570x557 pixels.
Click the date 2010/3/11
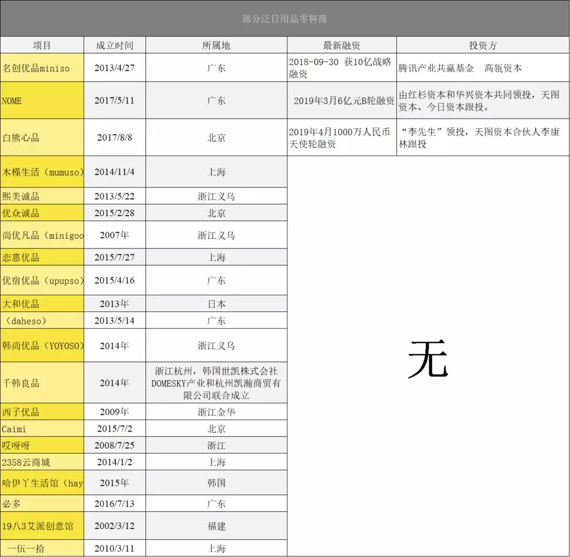pyautogui.click(x=115, y=548)
